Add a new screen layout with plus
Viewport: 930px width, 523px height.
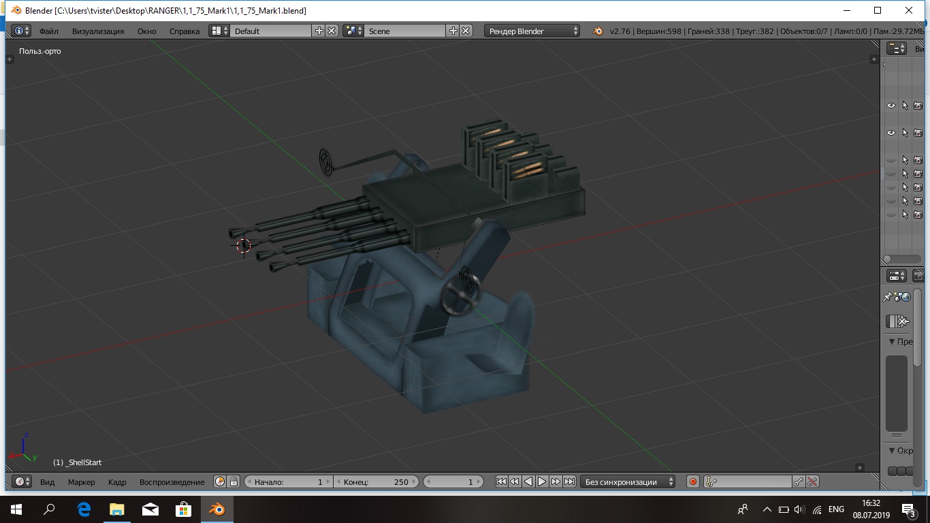click(319, 31)
